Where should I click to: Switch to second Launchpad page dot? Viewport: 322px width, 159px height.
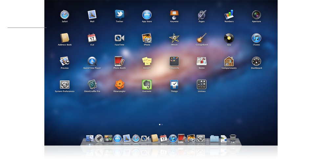pyautogui.click(x=162, y=125)
